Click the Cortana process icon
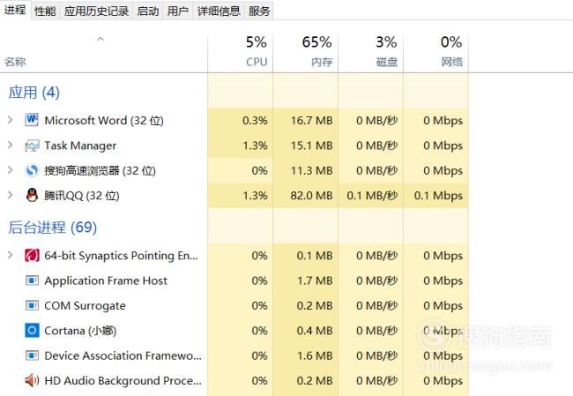Image resolution: width=573 pixels, height=396 pixels. [x=32, y=331]
